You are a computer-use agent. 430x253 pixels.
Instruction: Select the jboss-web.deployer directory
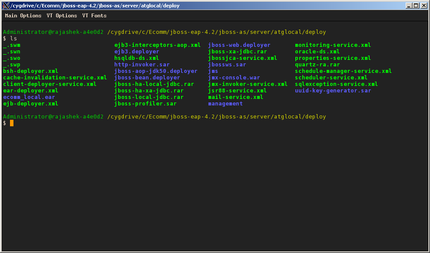(x=239, y=45)
